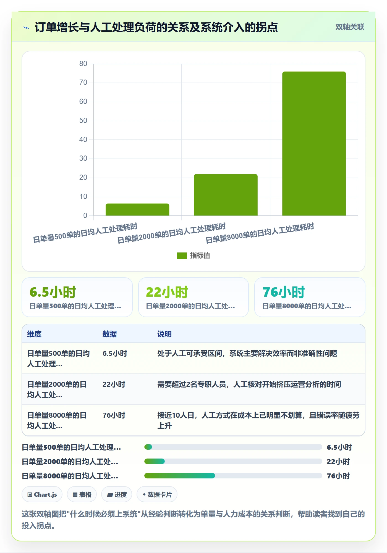387x553 pixels.
Task: Select the 进度 chip
Action: [117, 494]
